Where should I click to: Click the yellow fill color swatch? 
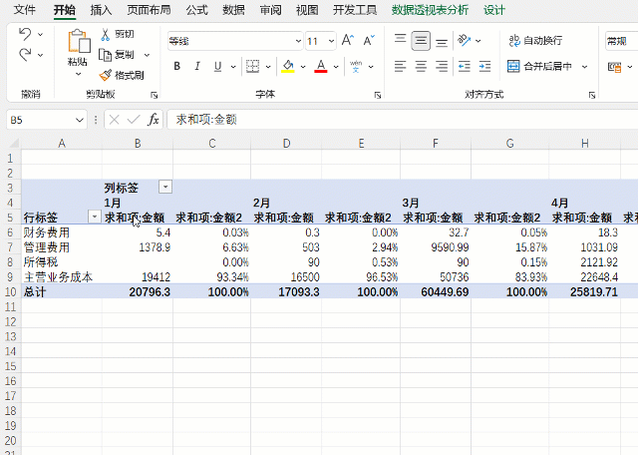tap(287, 67)
